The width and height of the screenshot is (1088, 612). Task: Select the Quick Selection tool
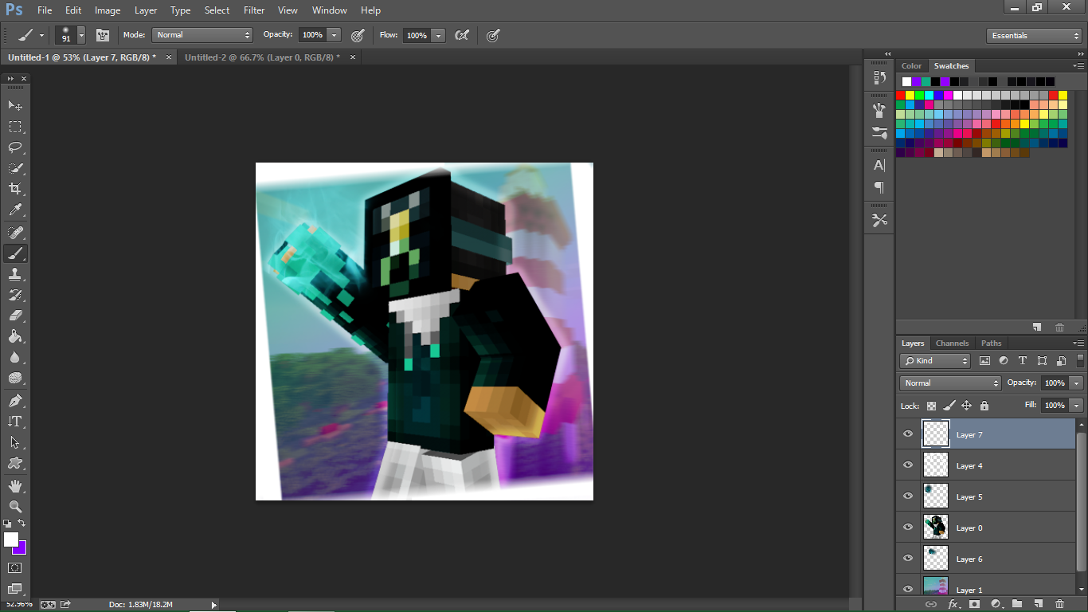click(15, 168)
